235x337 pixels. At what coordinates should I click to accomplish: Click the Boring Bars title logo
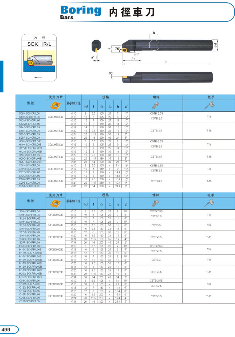pyautogui.click(x=80, y=12)
